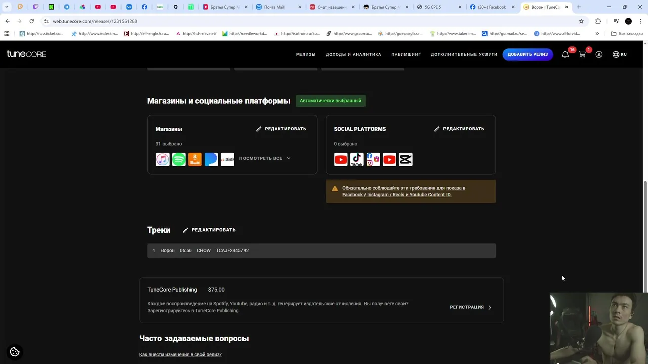Screen dimensions: 648x364
Task: Open 'Как внести изменения в свой релиз?' link
Action: point(180,354)
